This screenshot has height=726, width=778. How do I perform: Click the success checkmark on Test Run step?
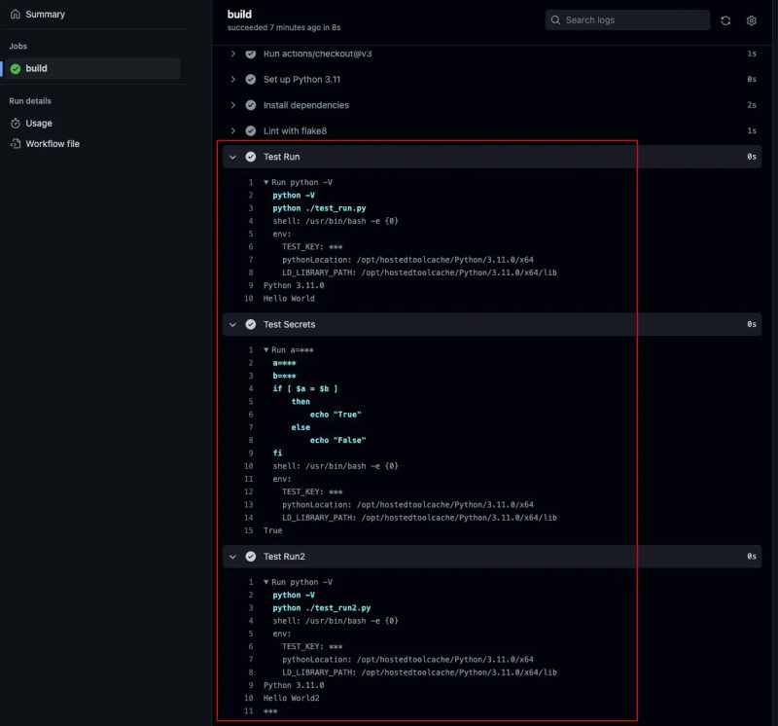pos(251,156)
